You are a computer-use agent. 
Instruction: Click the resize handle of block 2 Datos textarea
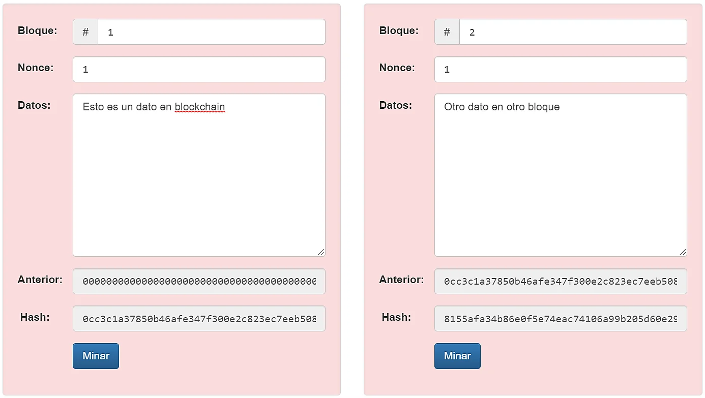click(683, 252)
